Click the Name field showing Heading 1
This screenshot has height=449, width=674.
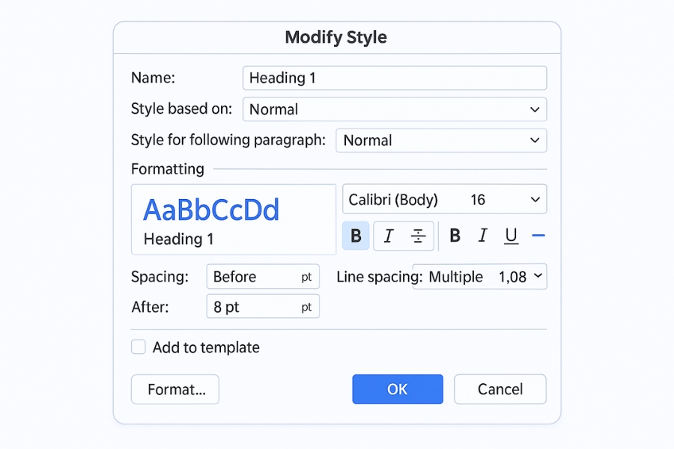click(x=394, y=78)
